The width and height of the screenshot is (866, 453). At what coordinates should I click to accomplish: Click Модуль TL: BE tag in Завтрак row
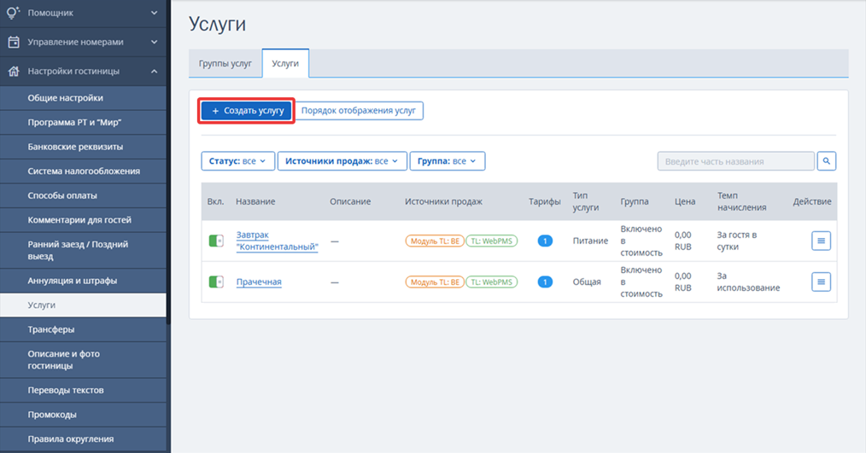[x=435, y=241]
